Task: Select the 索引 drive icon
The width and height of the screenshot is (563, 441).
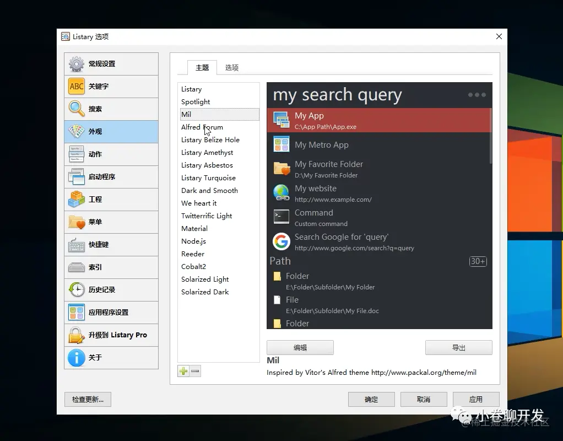Action: click(x=76, y=267)
